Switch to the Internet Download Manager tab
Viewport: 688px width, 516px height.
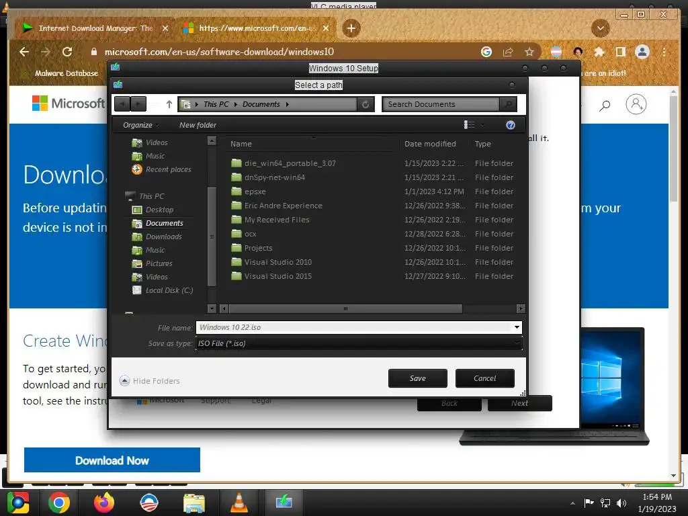(95, 28)
